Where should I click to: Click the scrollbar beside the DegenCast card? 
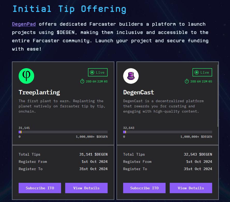click(x=218, y=96)
